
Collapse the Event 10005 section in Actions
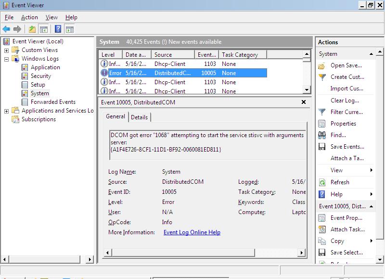371,206
